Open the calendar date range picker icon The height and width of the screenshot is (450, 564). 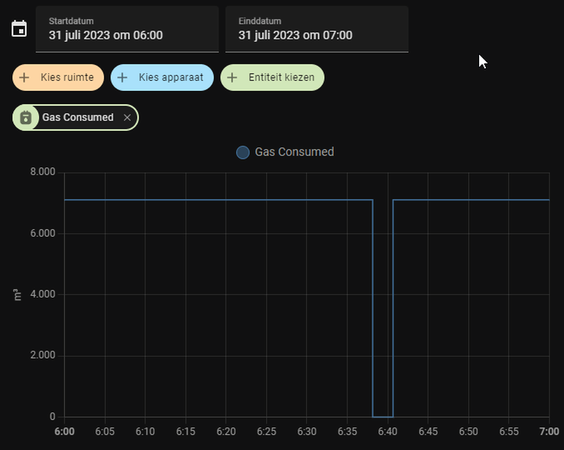[x=19, y=29]
